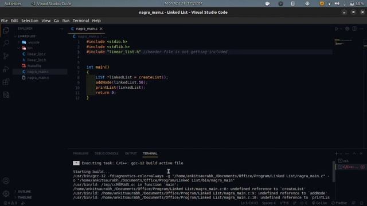Open the Edit menu
The image size is (367, 206).
click(14, 21)
